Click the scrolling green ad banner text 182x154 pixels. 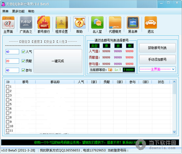[x=90, y=142]
